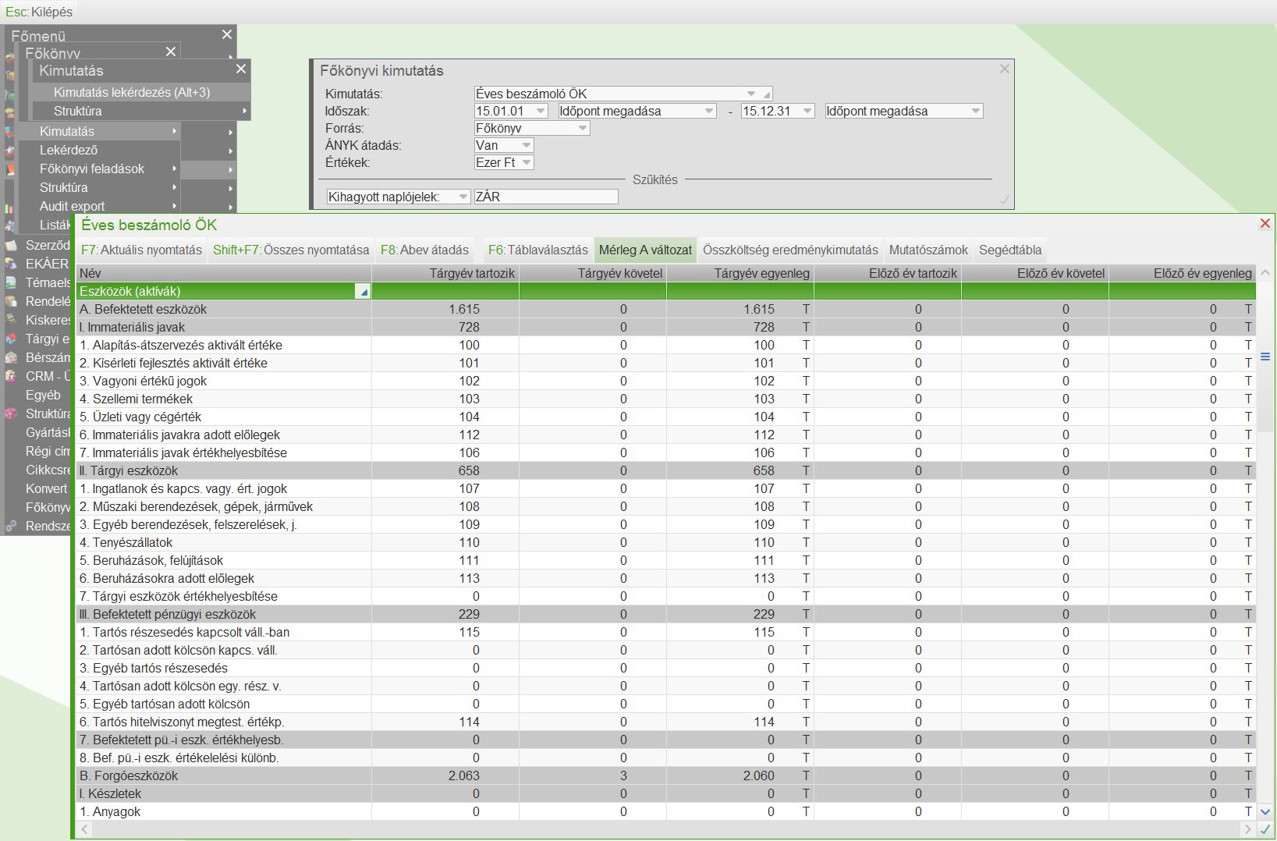Click sort indicator on Eszközök (aktívák) row
Image resolution: width=1277 pixels, height=841 pixels.
click(x=362, y=292)
